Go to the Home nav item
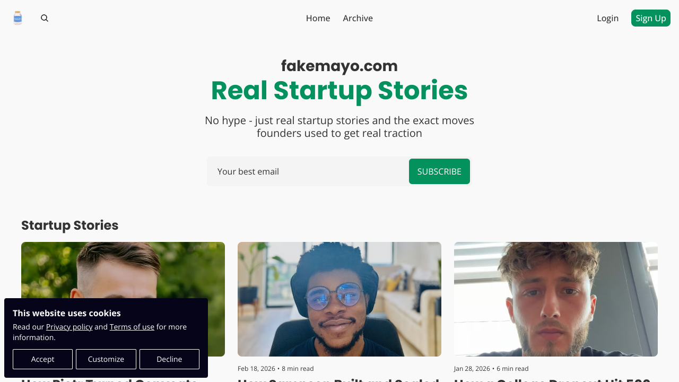 318,18
